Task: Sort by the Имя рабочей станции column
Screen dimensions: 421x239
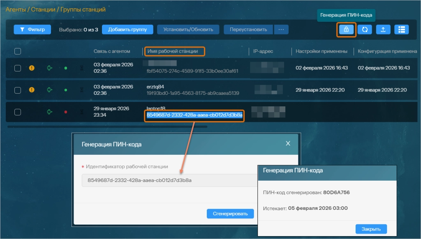Action: point(174,51)
